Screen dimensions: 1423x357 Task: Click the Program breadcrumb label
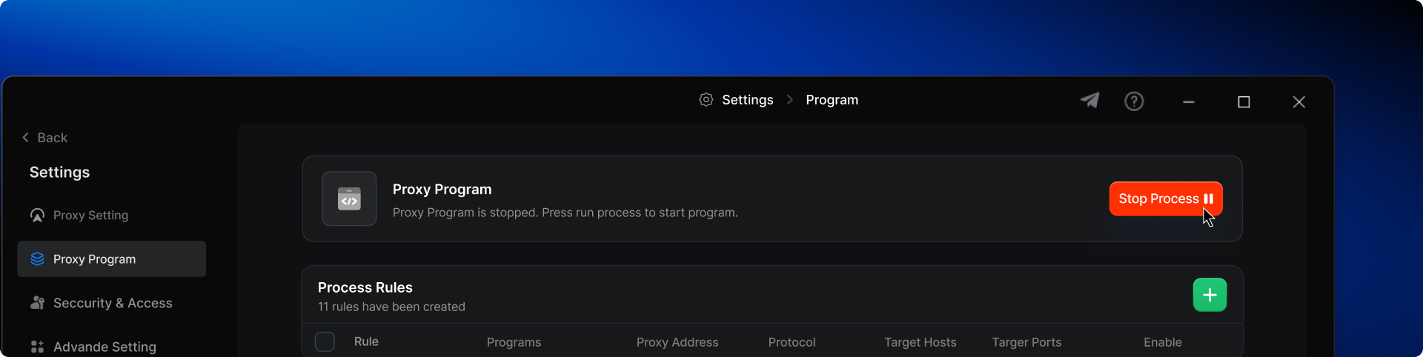[x=832, y=100]
